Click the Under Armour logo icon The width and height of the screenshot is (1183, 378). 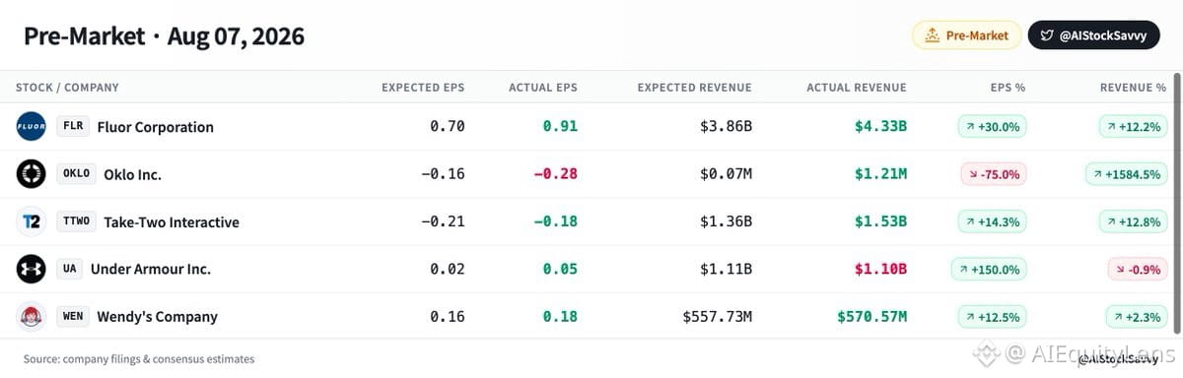pyautogui.click(x=32, y=269)
